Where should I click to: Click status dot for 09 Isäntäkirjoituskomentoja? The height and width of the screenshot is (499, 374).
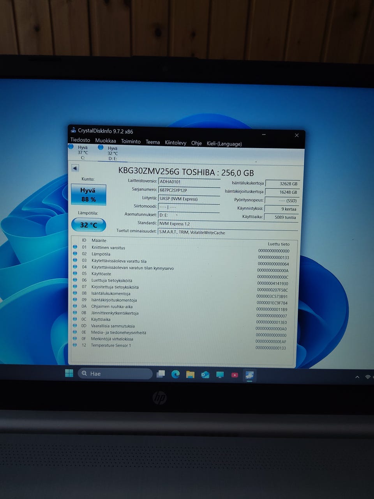(75, 299)
